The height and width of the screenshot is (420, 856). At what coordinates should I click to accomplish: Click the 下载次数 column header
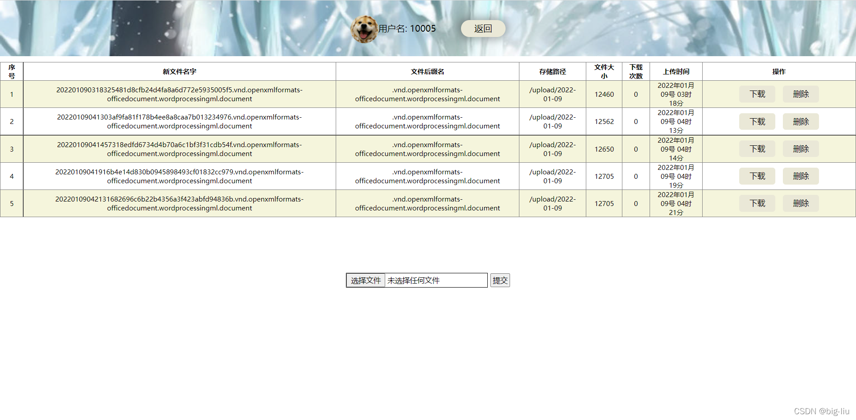(636, 71)
